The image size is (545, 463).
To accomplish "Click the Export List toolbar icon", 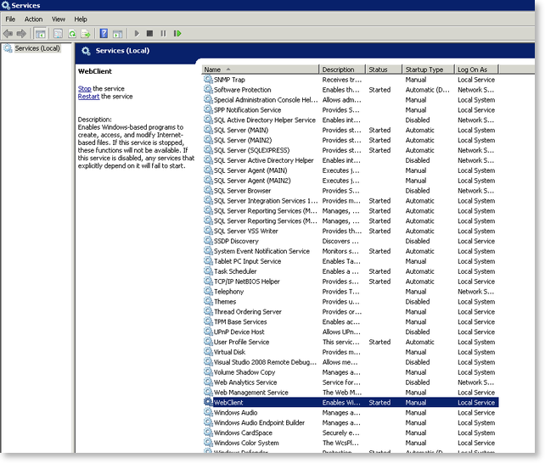I will click(x=86, y=34).
